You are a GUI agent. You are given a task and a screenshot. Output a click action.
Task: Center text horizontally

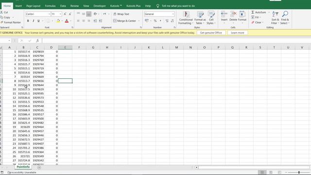[84, 21]
